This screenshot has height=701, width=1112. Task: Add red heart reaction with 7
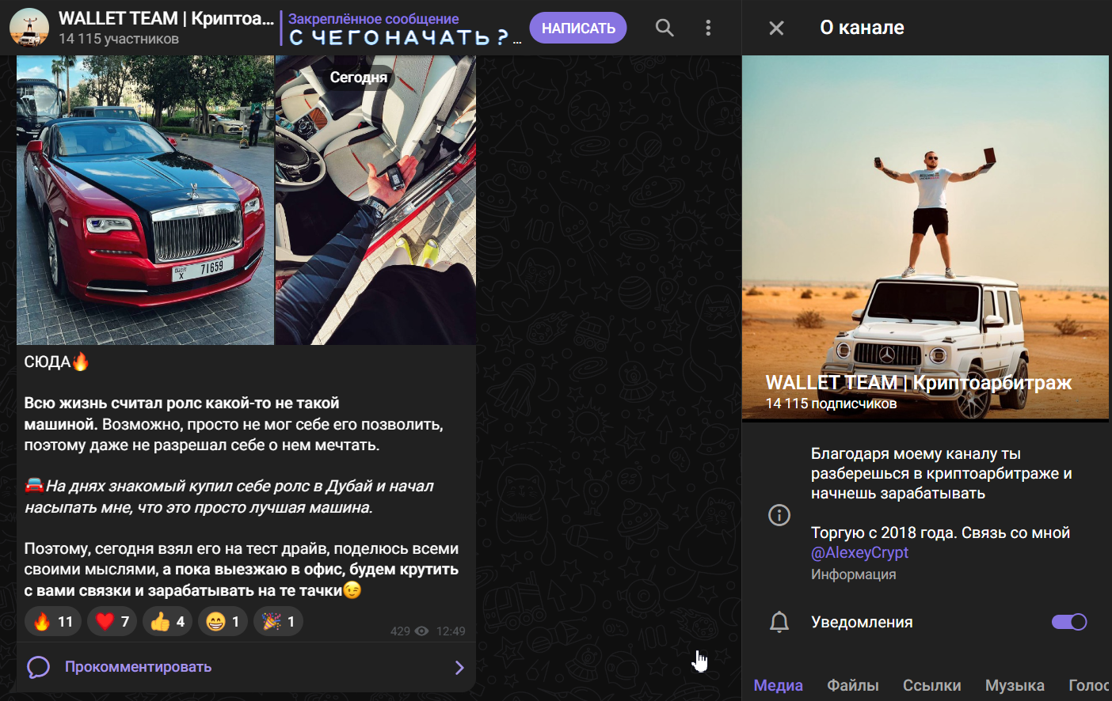point(112,622)
